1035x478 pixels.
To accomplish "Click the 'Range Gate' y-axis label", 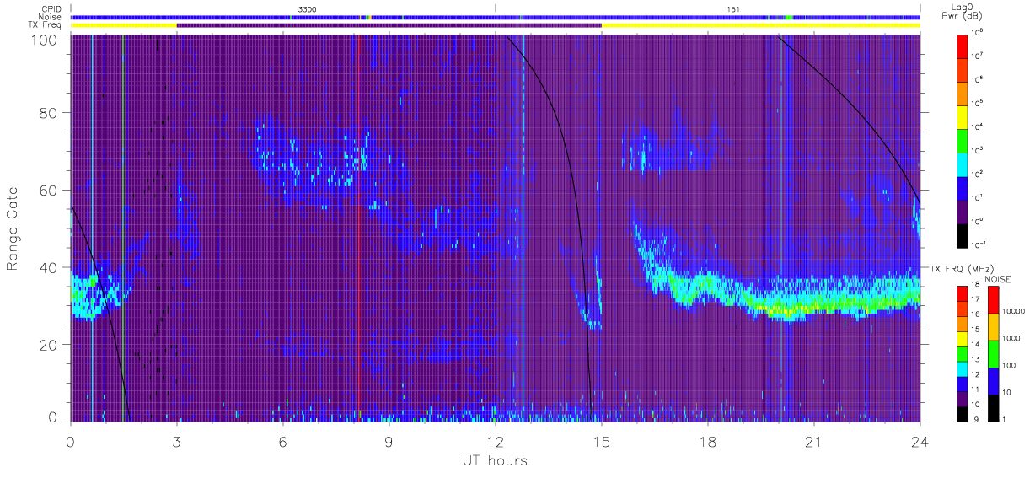I will click(x=13, y=228).
